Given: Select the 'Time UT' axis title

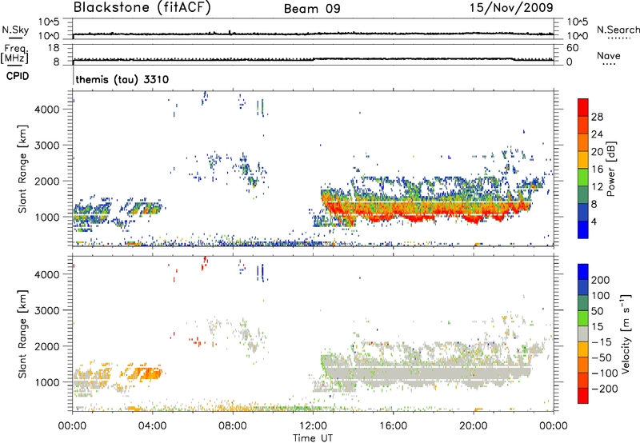Looking at the screenshot, I should [313, 438].
